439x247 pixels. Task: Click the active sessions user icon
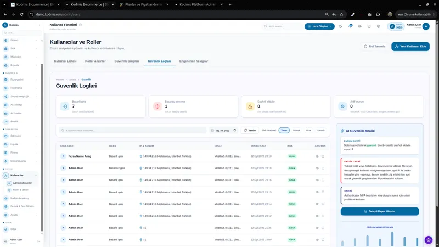point(342,106)
